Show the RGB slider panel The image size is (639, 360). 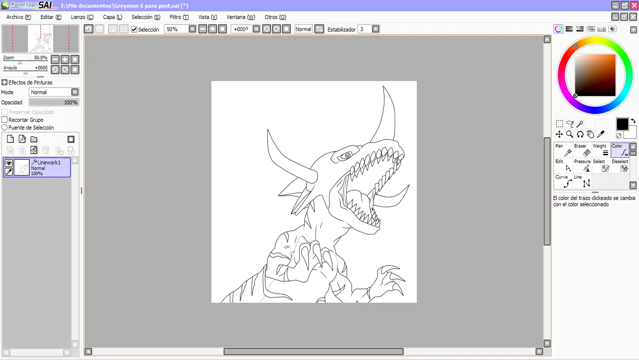tap(569, 29)
